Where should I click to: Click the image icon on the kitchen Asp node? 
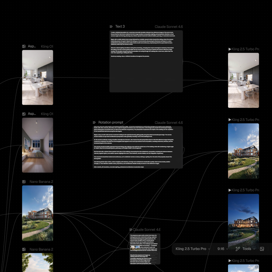pos(24,46)
